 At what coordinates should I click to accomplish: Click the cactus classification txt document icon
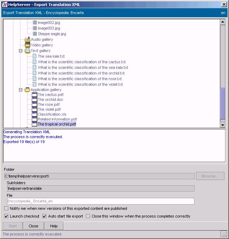coord(35,62)
